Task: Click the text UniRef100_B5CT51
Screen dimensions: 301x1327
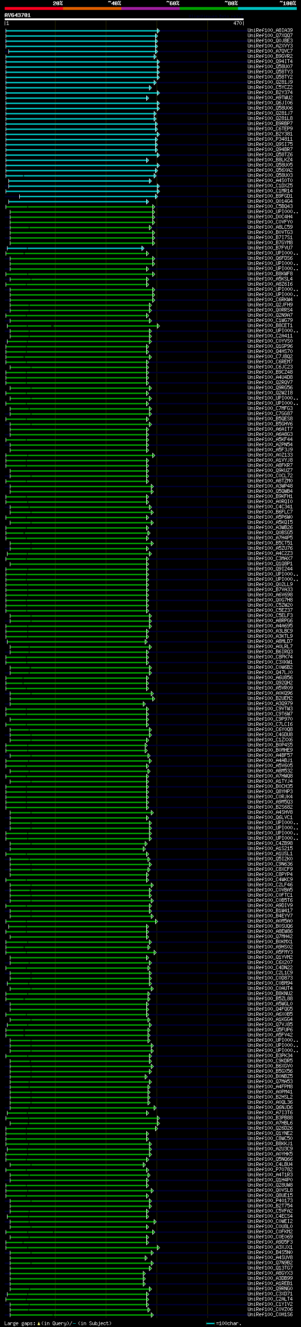Action: pyautogui.click(x=270, y=543)
